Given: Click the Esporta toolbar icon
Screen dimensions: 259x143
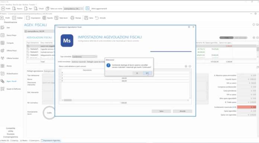Looking at the screenshot, I should [x=44, y=18].
